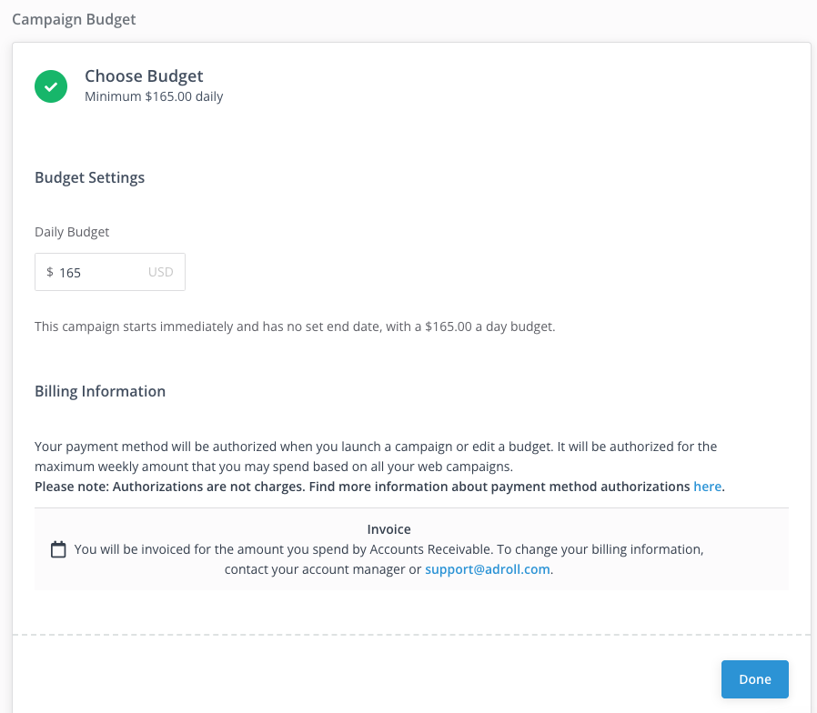The image size is (817, 713).
Task: Click the green checkmark step icon
Action: coord(51,86)
